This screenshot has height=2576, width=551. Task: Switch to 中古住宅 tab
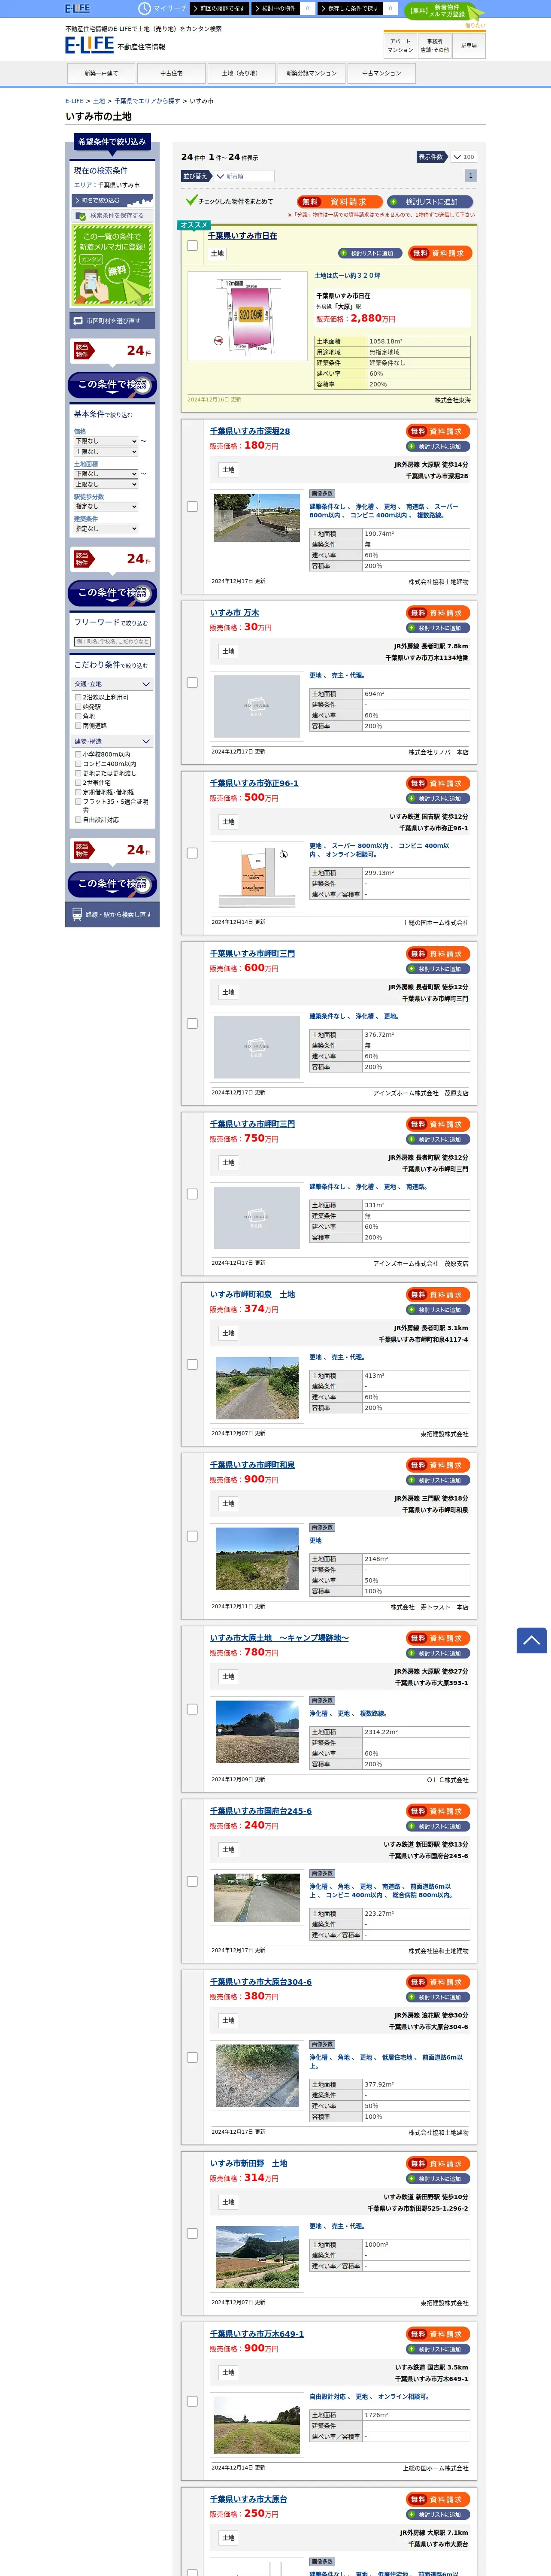coord(171,73)
